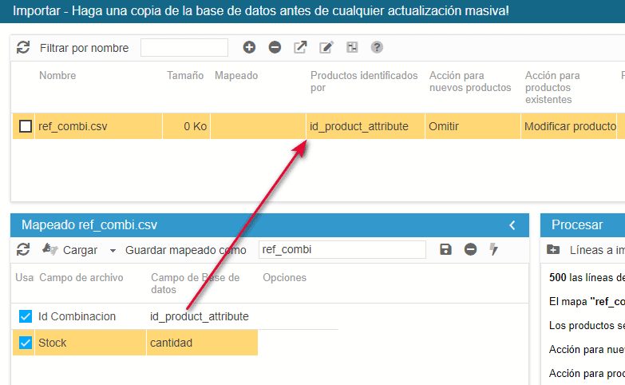Refresh the Mapeado ref_combi.csv panel
Screen dimensions: 625x385
pyautogui.click(x=23, y=250)
